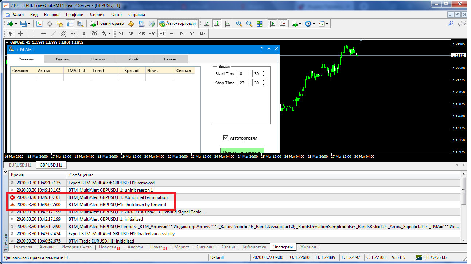Open the Торговля terminal tab
The width and height of the screenshot is (471, 264).
pyautogui.click(x=23, y=247)
